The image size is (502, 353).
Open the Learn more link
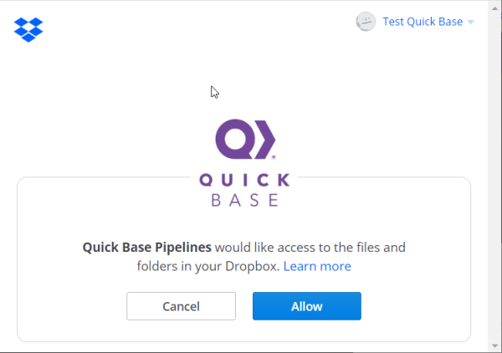click(317, 266)
